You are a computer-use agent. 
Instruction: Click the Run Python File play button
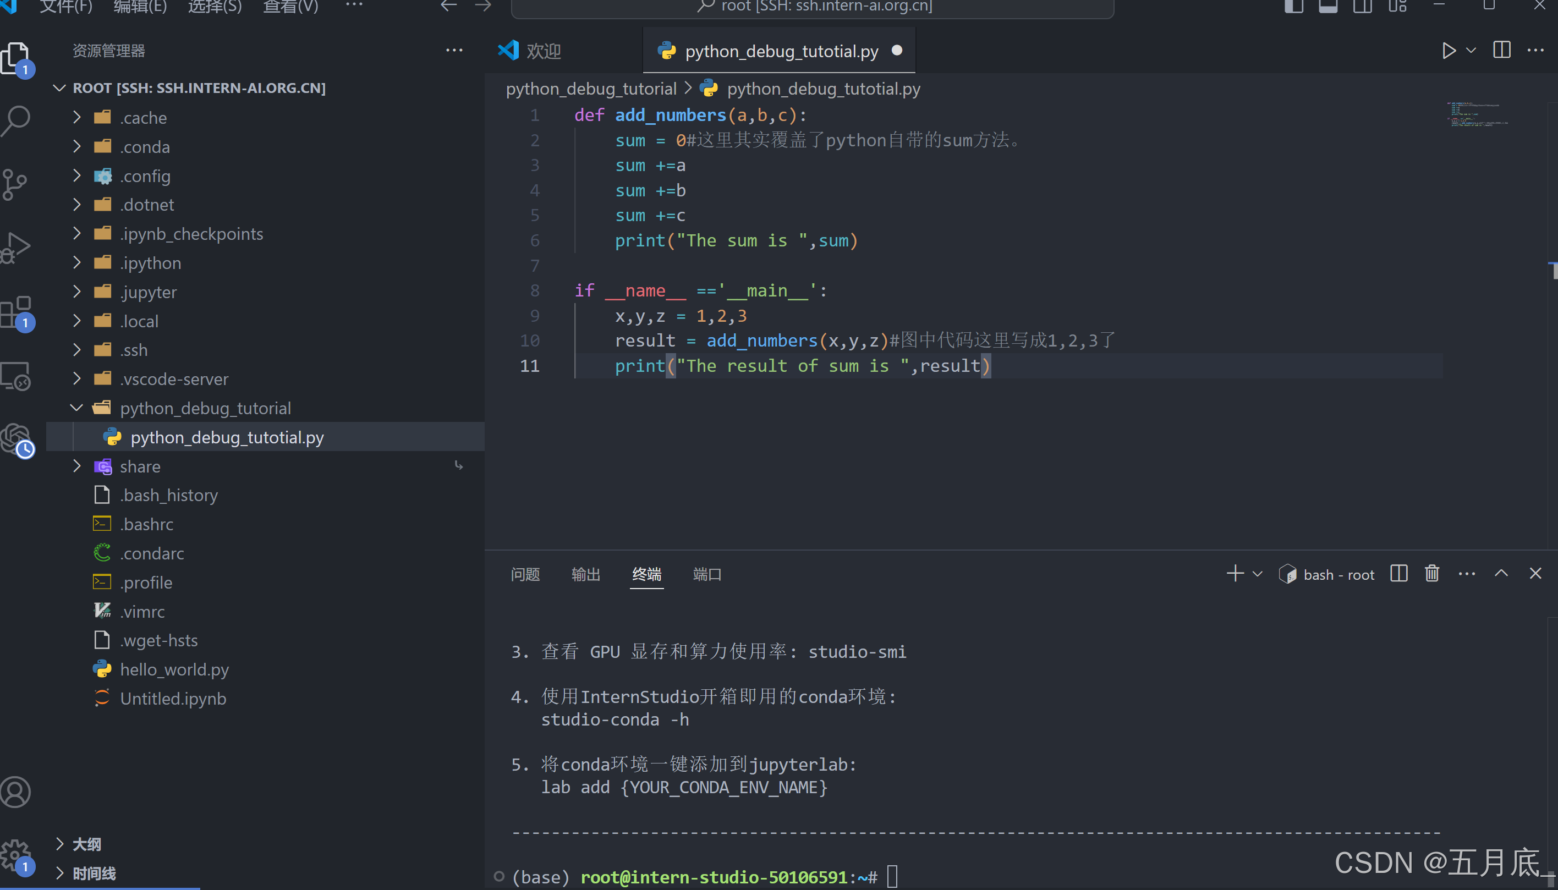coord(1448,51)
